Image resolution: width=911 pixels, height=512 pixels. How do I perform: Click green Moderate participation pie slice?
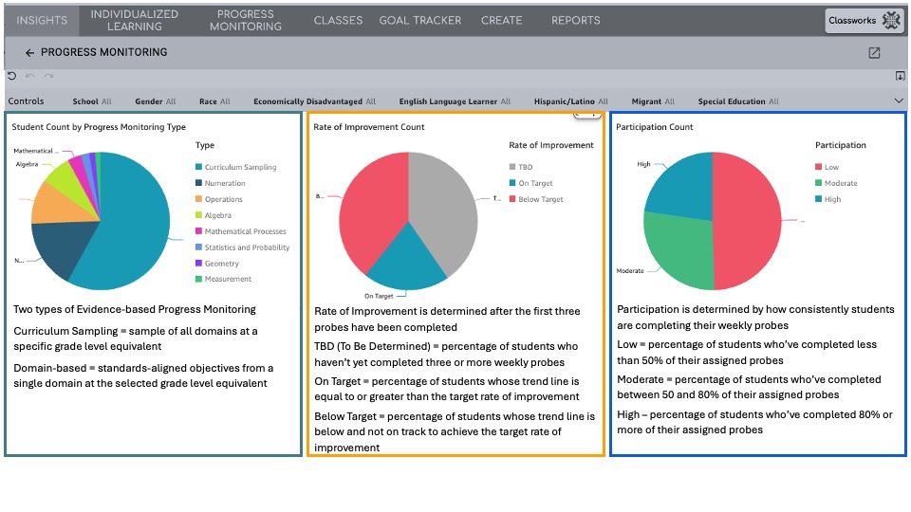[679, 252]
